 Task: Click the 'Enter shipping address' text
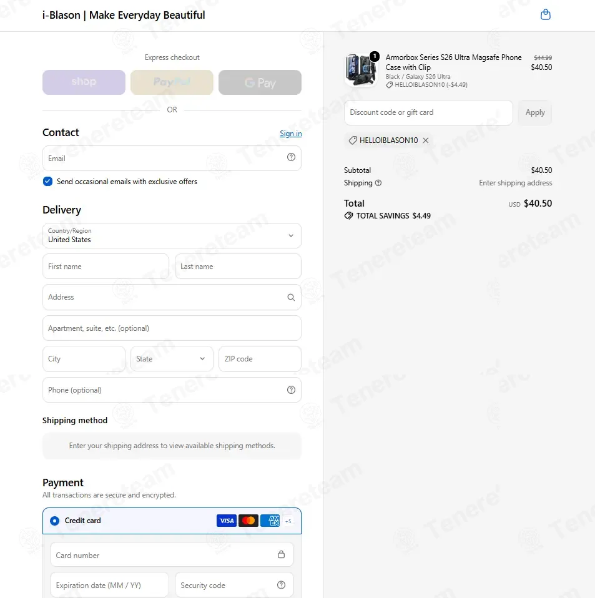click(515, 183)
